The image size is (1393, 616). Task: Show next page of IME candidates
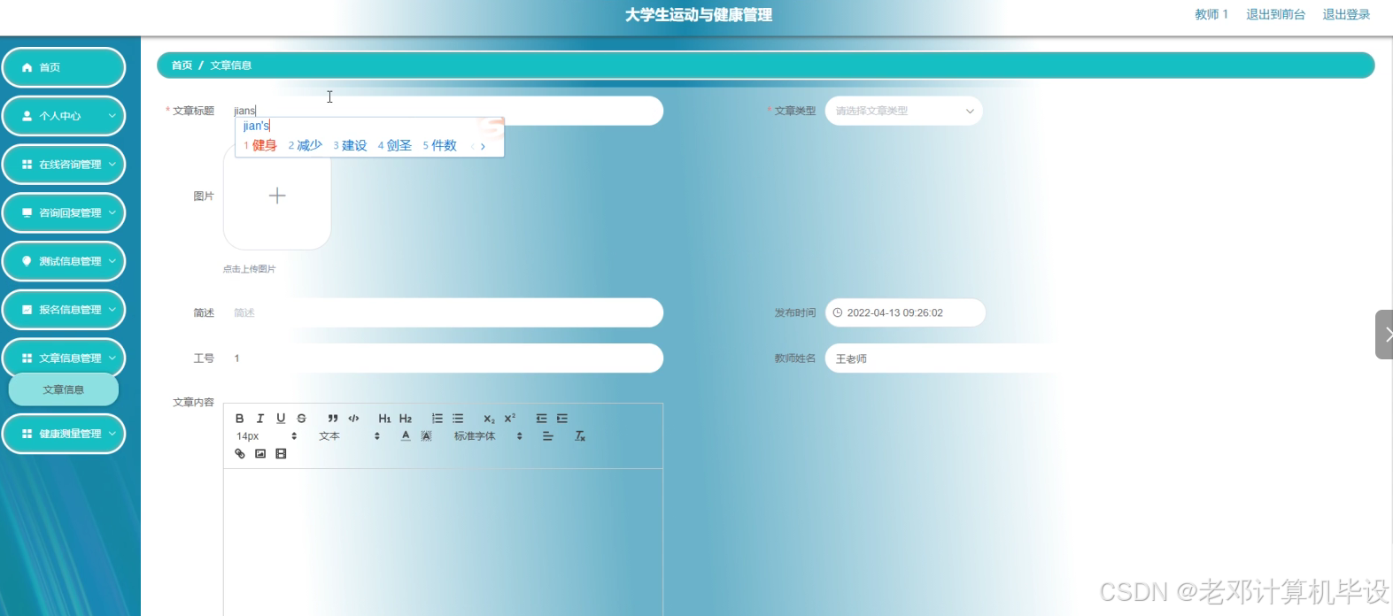(x=483, y=146)
